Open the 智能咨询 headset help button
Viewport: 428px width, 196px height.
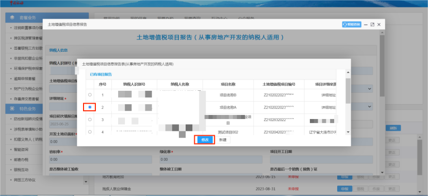(x=352, y=25)
